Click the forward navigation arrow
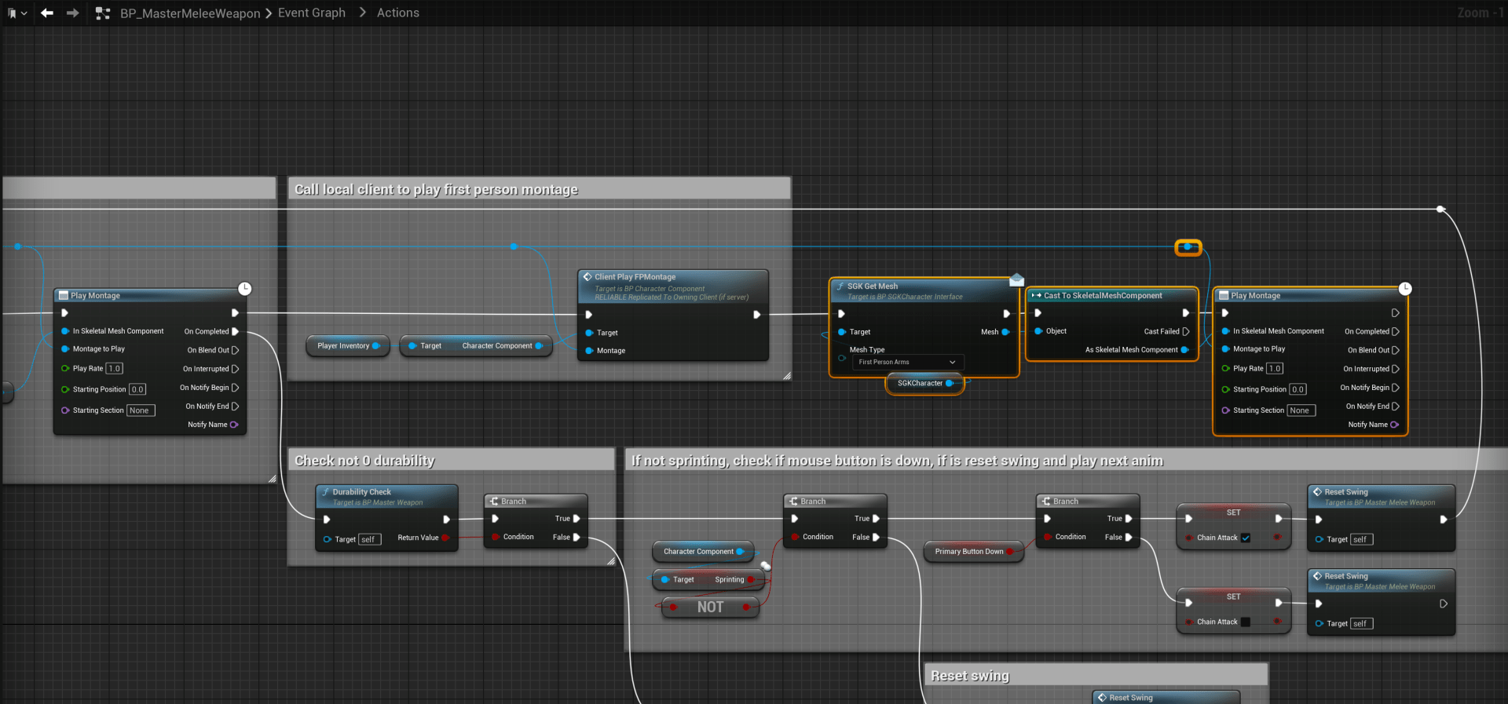The width and height of the screenshot is (1508, 704). pyautogui.click(x=72, y=13)
